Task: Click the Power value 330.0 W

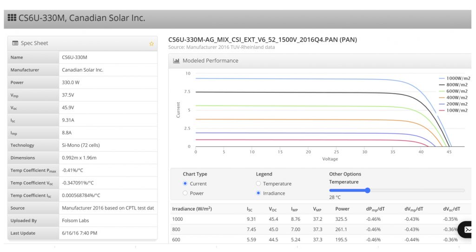Action: click(x=71, y=82)
